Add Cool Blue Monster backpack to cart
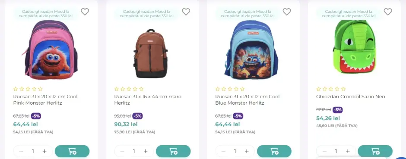Viewport: 406px width, 159px height. point(274,151)
